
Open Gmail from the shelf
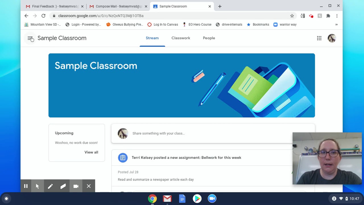coord(167,199)
